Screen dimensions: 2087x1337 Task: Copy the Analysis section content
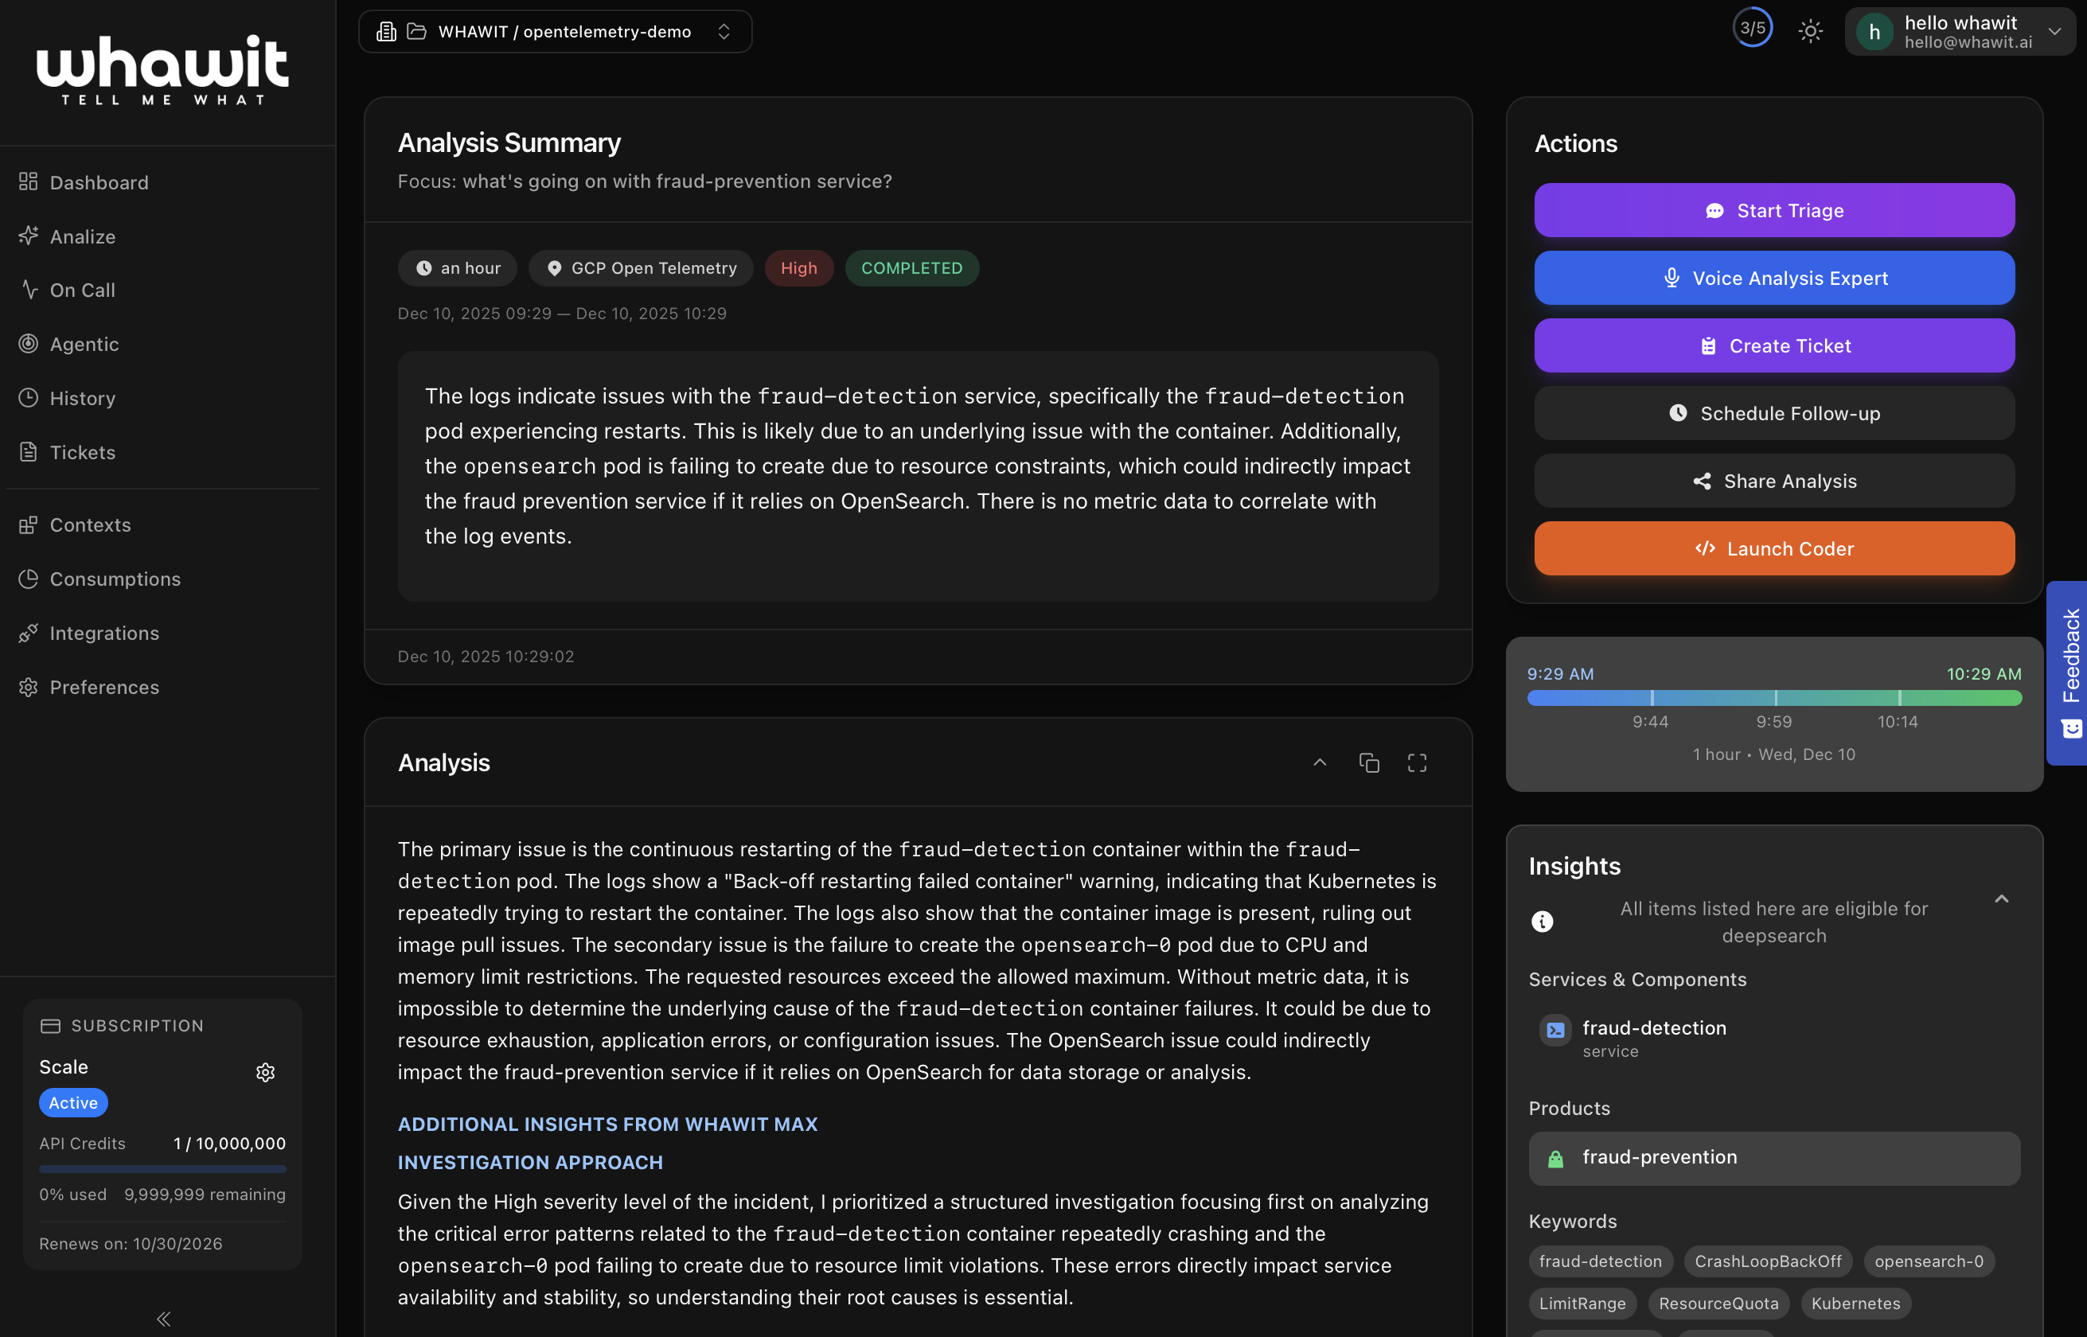pyautogui.click(x=1369, y=763)
